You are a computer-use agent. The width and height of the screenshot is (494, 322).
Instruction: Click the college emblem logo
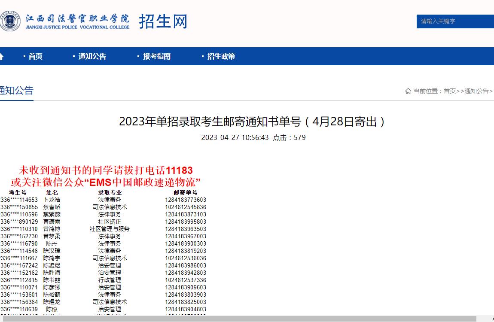[x=10, y=21]
